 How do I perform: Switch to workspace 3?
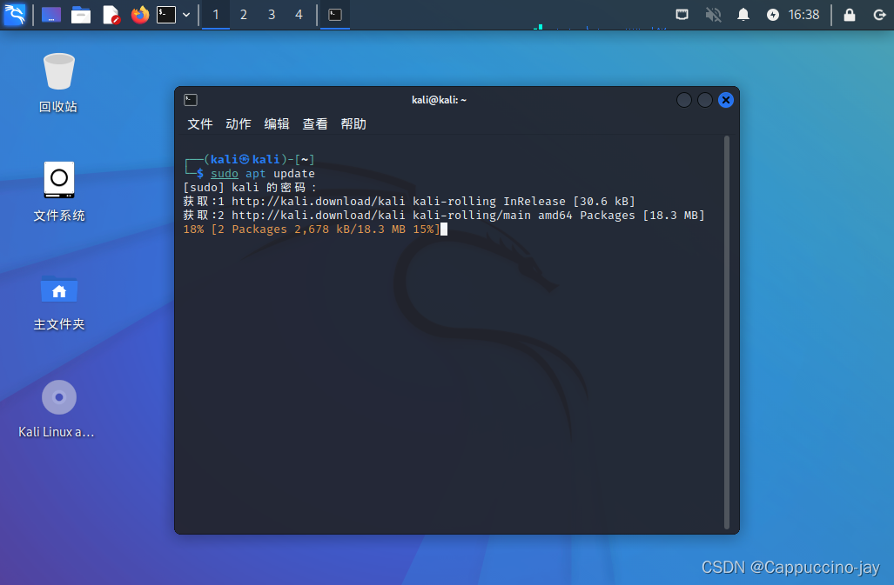point(272,15)
